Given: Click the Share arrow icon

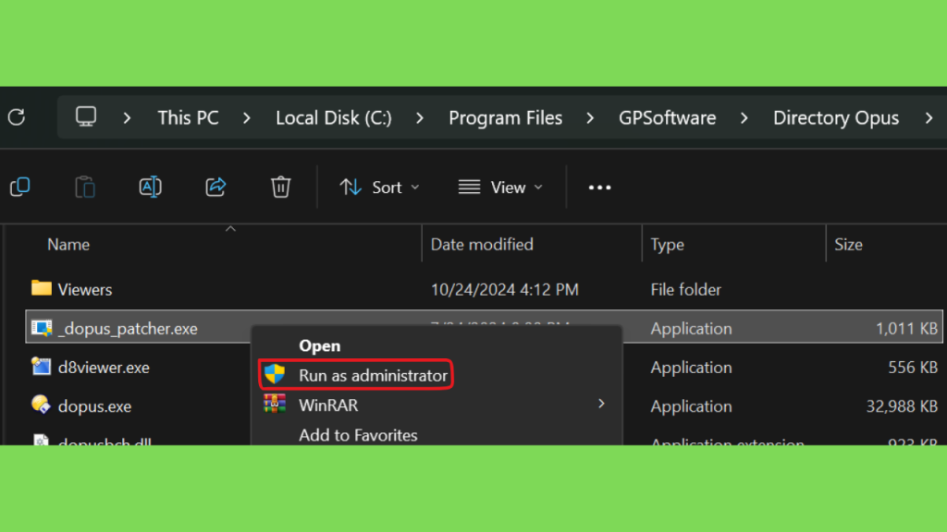Looking at the screenshot, I should 215,187.
